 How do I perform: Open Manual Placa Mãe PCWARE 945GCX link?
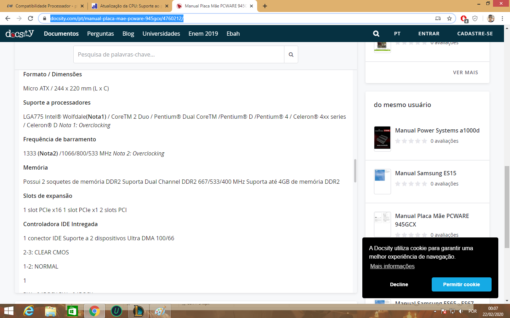(x=432, y=220)
